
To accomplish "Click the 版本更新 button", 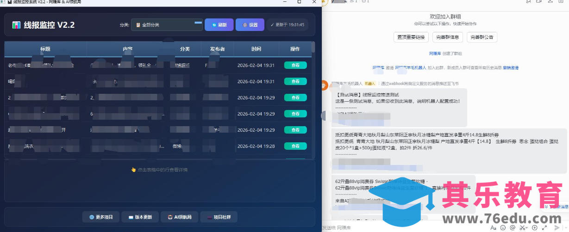I will [x=140, y=217].
